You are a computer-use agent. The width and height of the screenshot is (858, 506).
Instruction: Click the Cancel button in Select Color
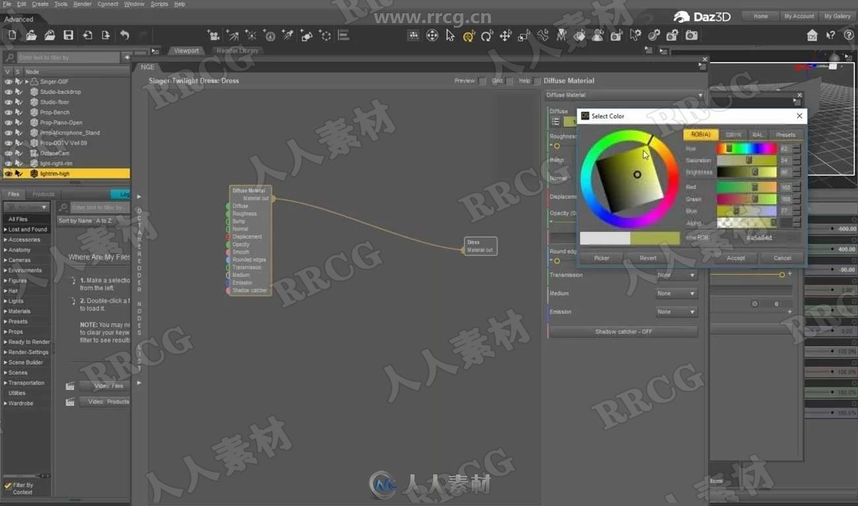pos(782,258)
